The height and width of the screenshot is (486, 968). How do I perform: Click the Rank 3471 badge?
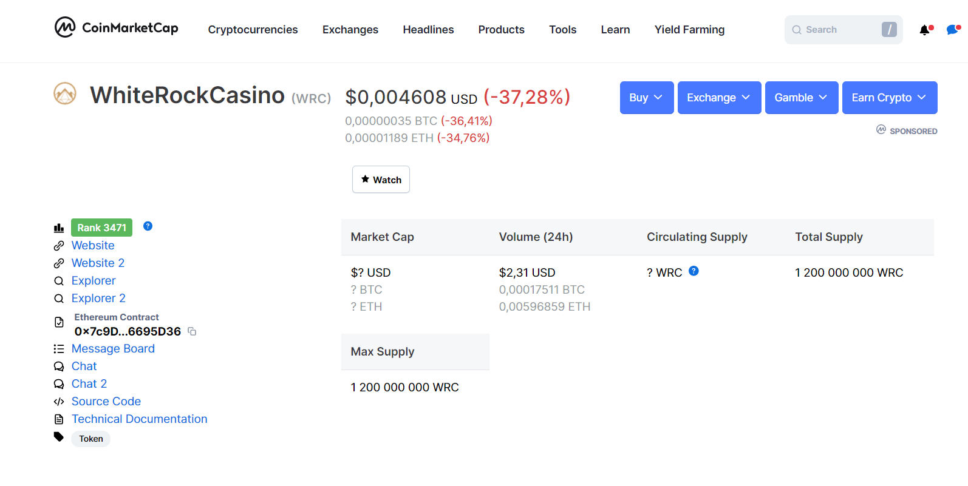pyautogui.click(x=101, y=228)
